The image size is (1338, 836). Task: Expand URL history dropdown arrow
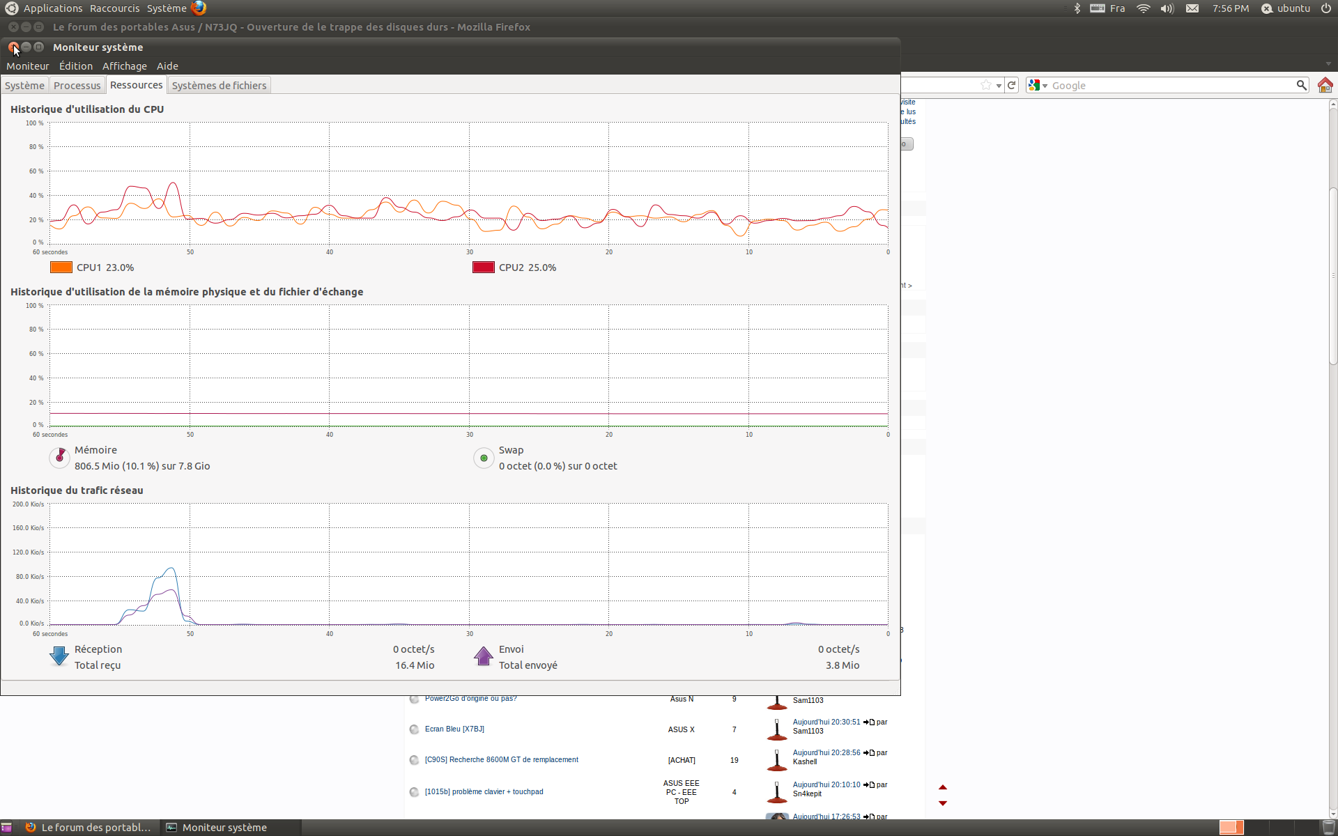click(x=999, y=86)
